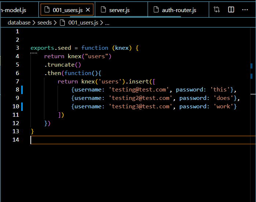
Task: Click the 'work' password value
Action: (223, 106)
